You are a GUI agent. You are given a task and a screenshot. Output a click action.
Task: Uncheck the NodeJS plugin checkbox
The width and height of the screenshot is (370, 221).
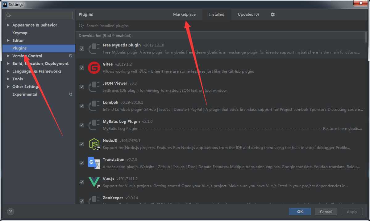point(82,144)
